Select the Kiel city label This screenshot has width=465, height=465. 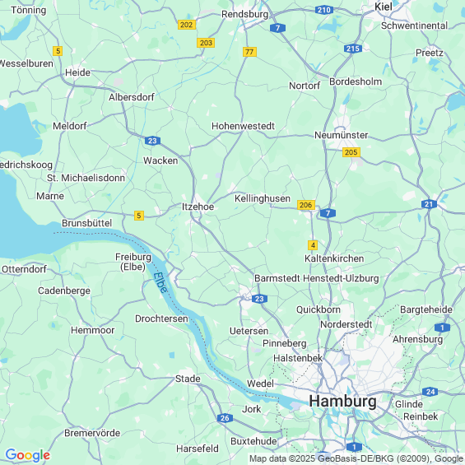384,7
